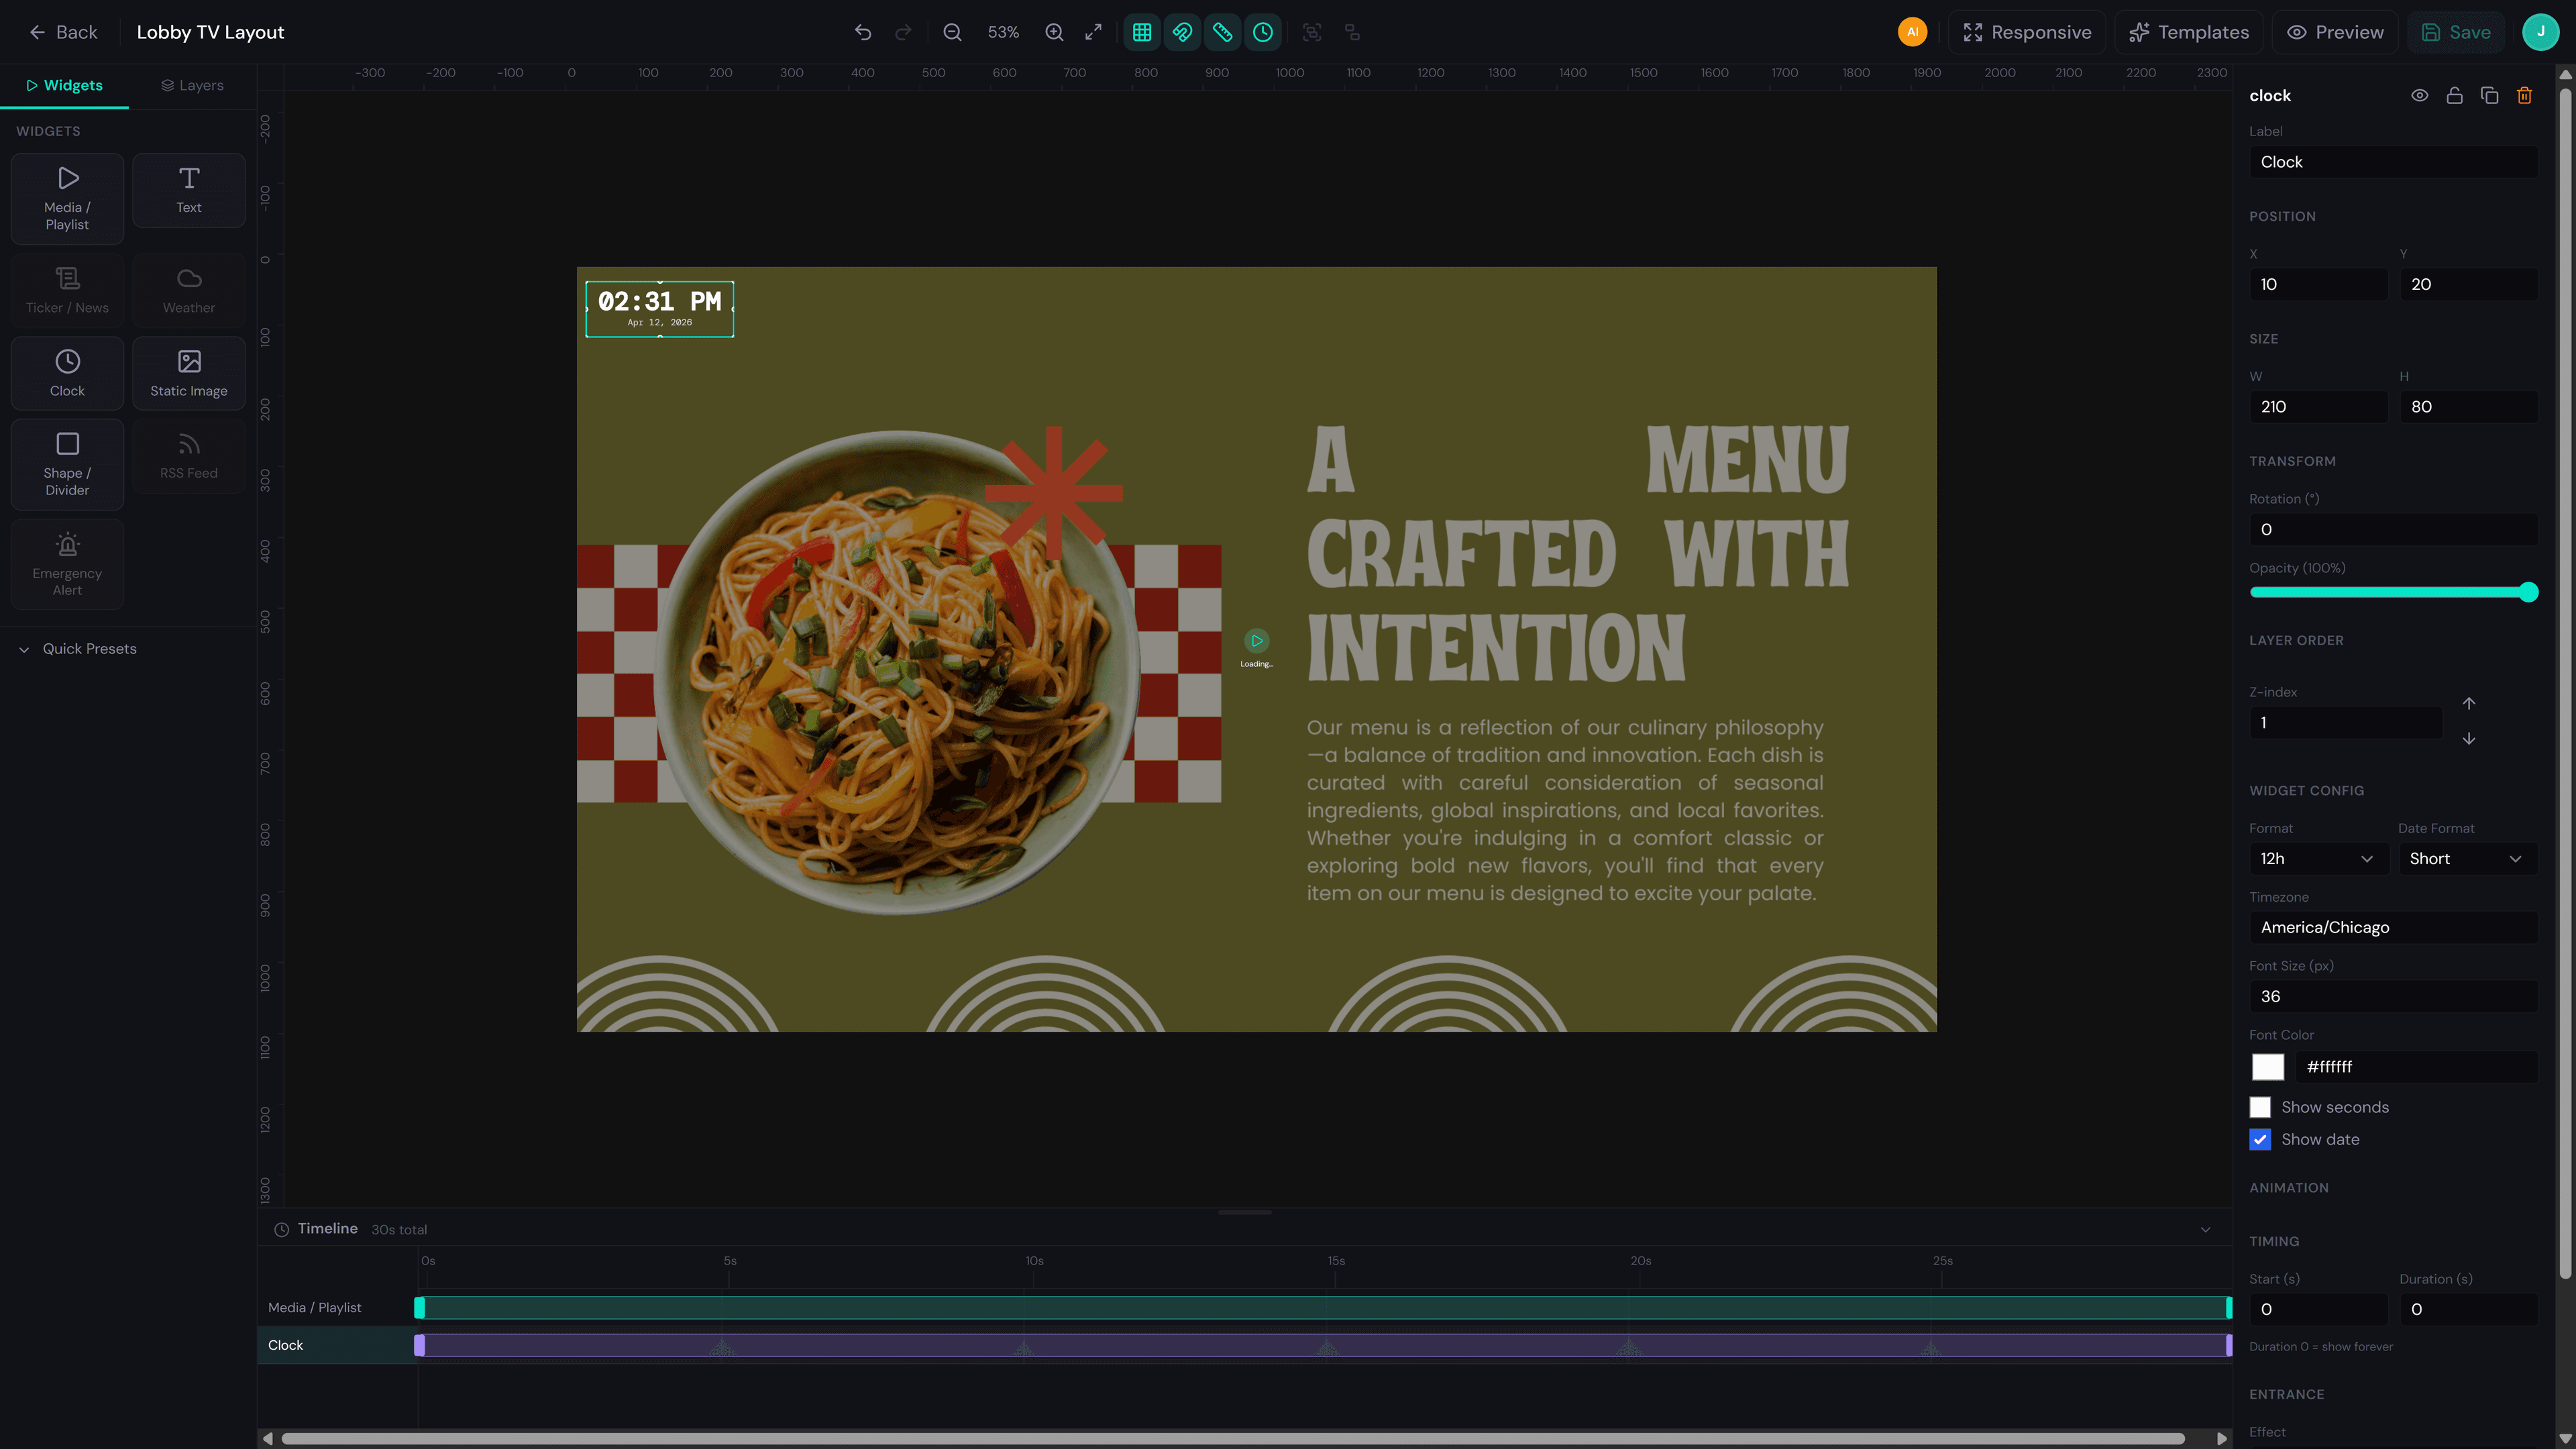Enable Show seconds for the clock
2576x1449 pixels.
coord(2260,1107)
